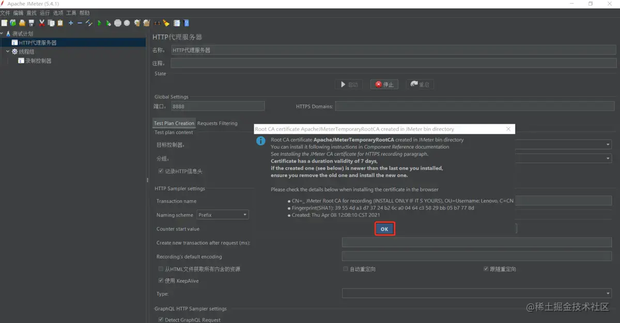
Task: Open the 目标控制器 dropdown arrow
Action: point(608,145)
